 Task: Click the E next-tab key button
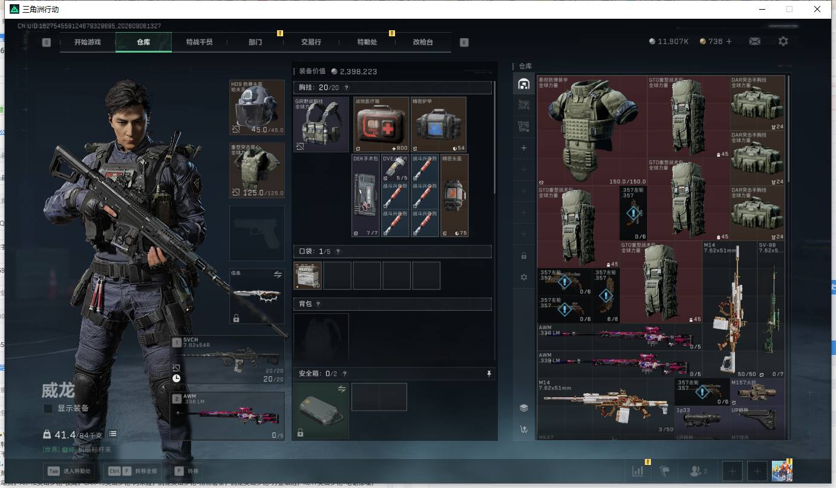pos(464,42)
